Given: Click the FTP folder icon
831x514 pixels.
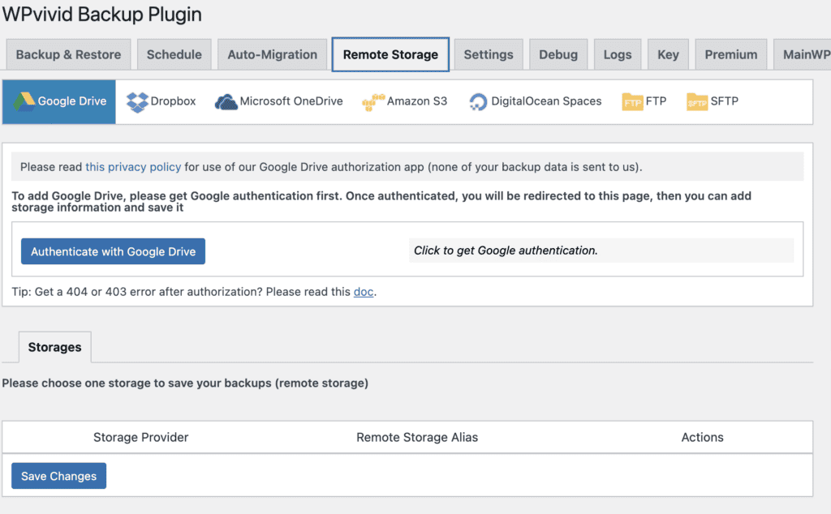Looking at the screenshot, I should 632,101.
